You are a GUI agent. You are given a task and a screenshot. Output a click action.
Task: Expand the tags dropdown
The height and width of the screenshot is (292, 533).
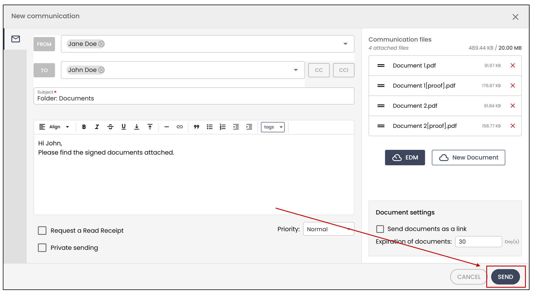pyautogui.click(x=273, y=127)
